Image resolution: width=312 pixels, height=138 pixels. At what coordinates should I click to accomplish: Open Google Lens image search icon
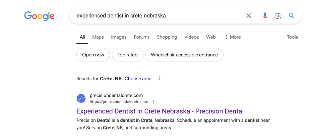point(278,16)
